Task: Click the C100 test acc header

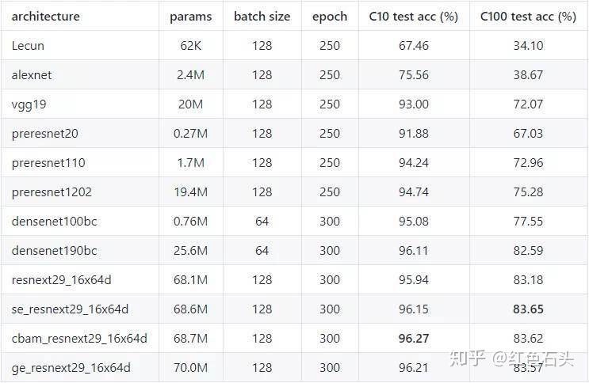Action: (x=528, y=16)
